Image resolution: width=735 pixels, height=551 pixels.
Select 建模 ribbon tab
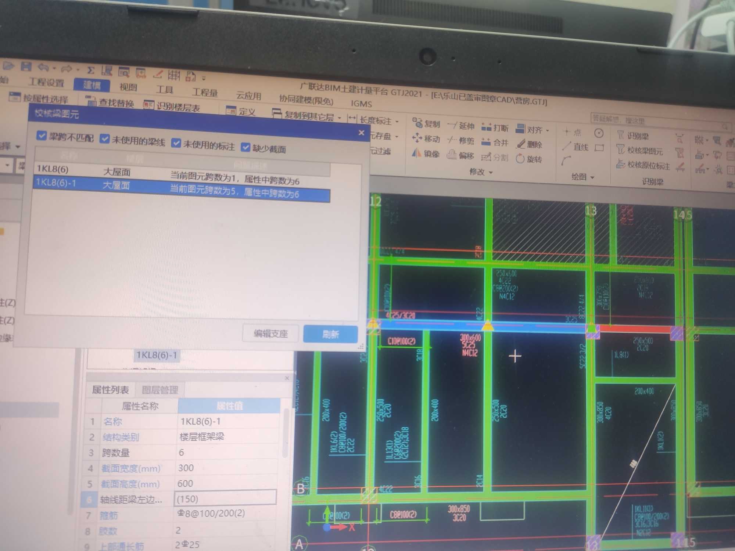pos(92,85)
